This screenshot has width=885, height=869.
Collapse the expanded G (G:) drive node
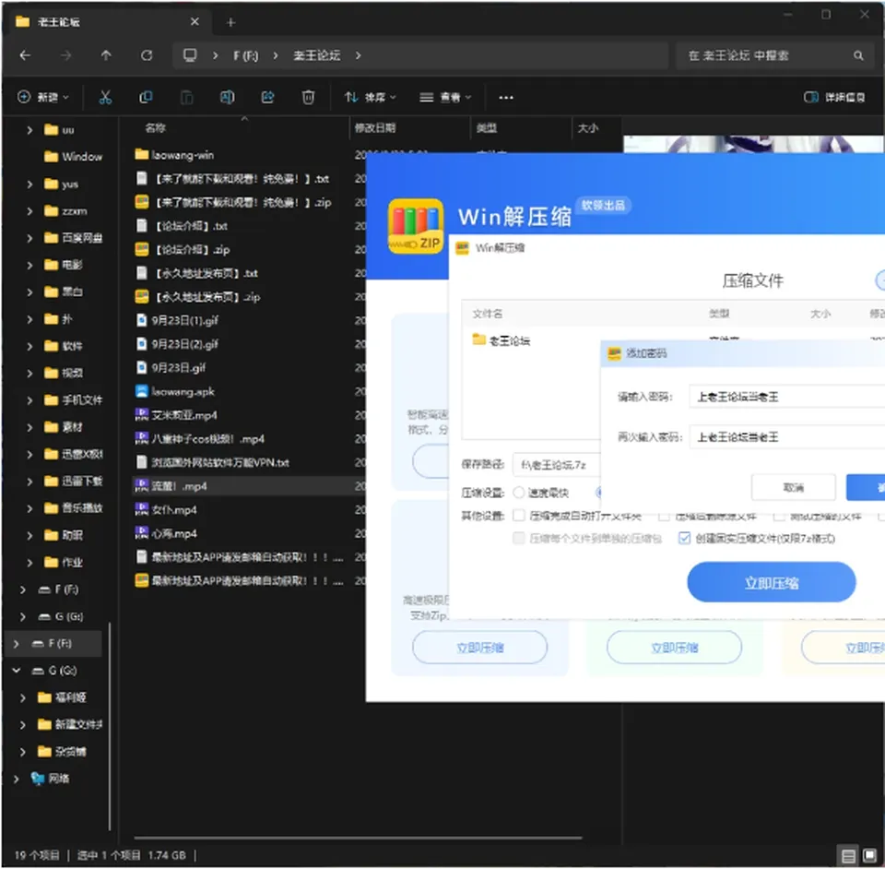point(17,671)
